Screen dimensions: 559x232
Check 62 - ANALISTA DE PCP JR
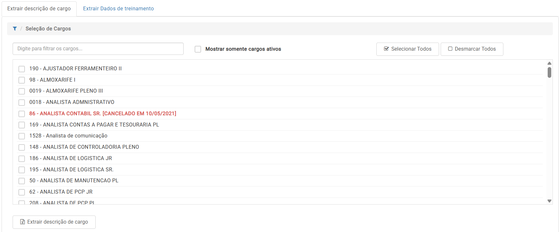[22, 192]
